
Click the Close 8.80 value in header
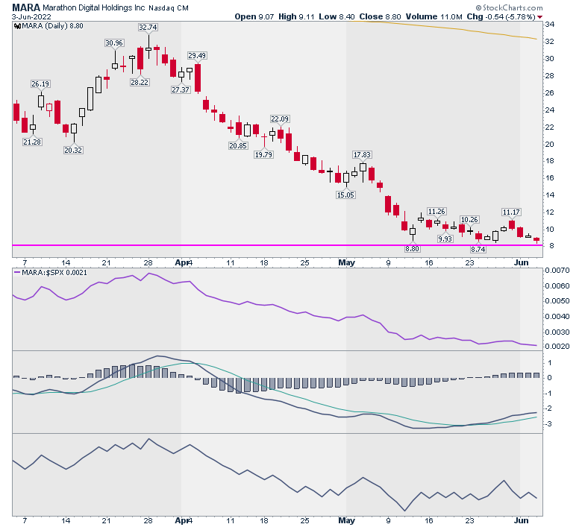tap(380, 16)
